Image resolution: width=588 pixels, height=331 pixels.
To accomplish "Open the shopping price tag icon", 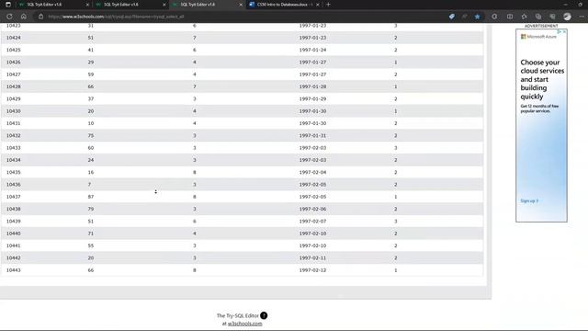I will 452,17.
